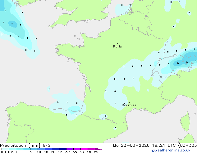Select the 30–35 mm purple legend swatch
The width and height of the screenshot is (197, 153).
click(x=70, y=149)
